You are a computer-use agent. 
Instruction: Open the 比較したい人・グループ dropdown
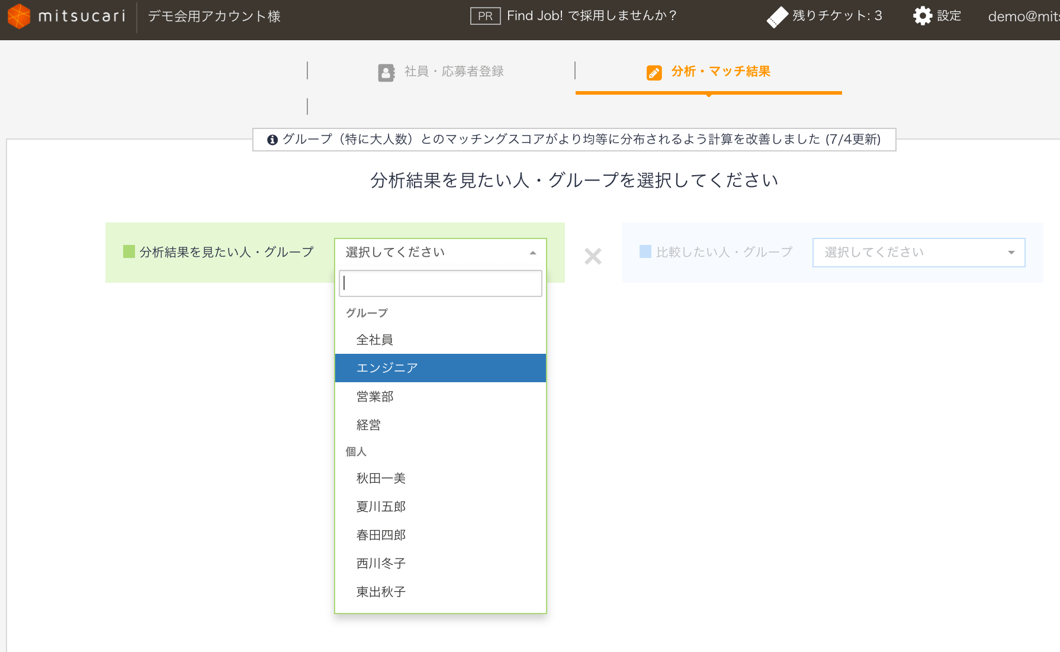coord(918,252)
